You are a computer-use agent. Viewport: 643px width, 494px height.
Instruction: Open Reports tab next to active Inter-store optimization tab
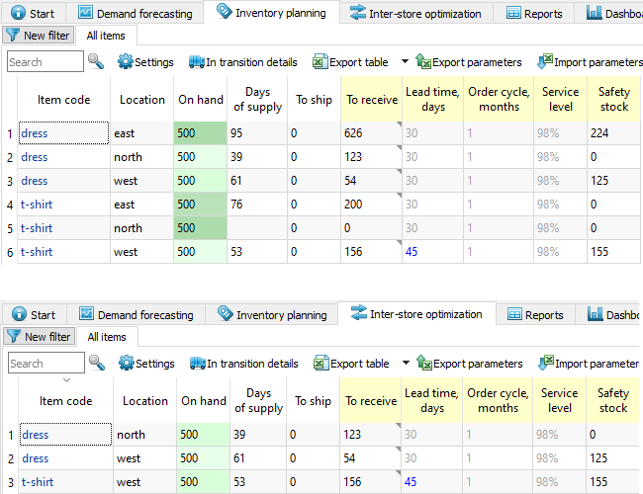click(x=534, y=315)
